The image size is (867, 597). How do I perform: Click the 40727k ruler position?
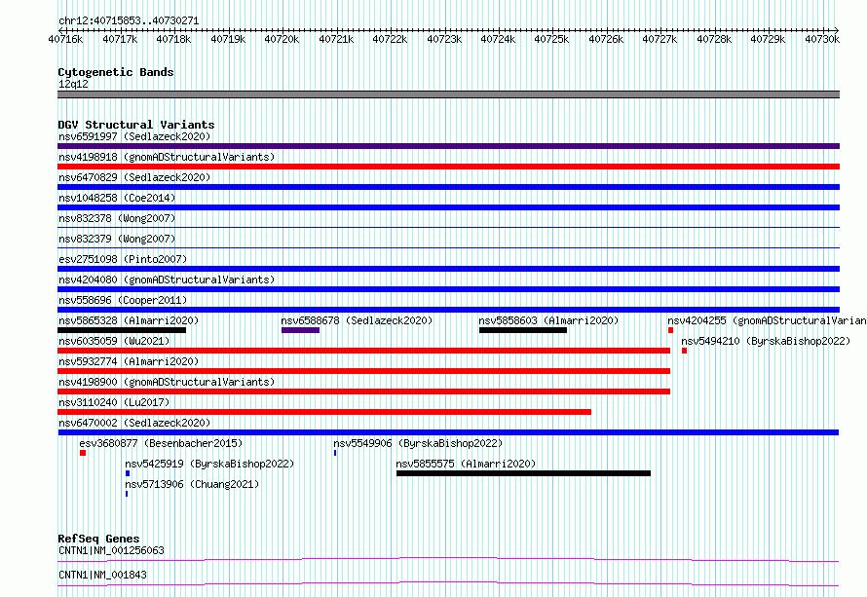point(660,39)
